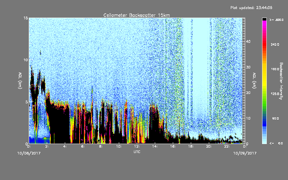Click the 180.0 colorbar value label
This screenshot has height=180, width=288.
pos(275,69)
